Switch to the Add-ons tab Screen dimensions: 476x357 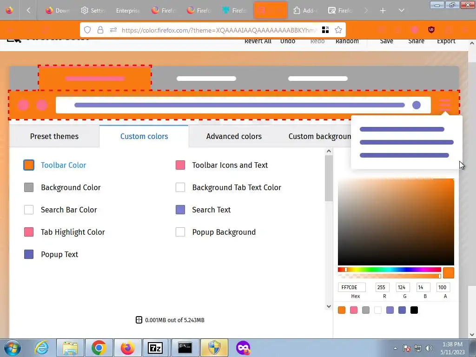[305, 11]
